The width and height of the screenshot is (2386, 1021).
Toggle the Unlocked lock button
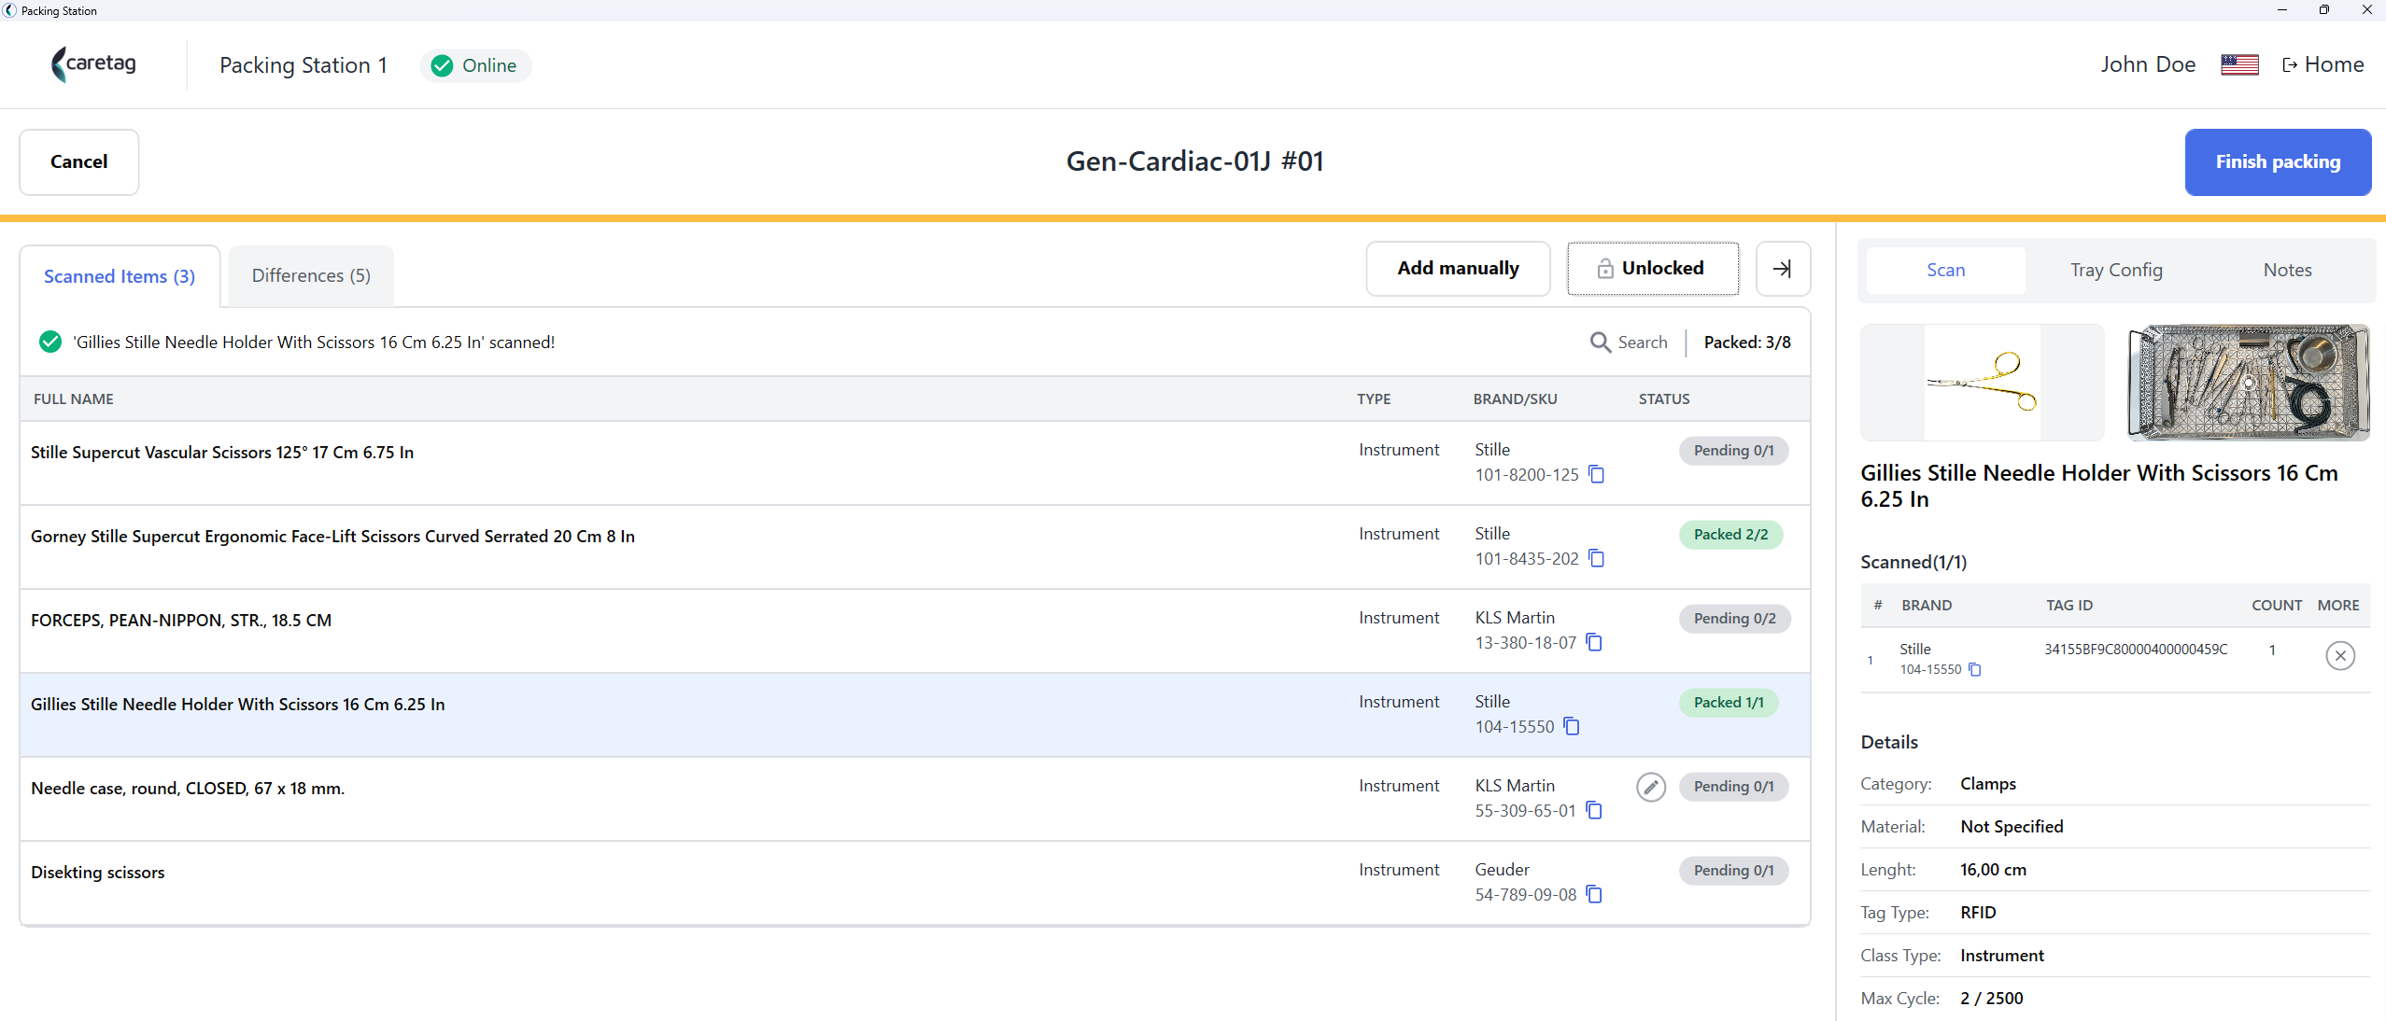[1653, 269]
